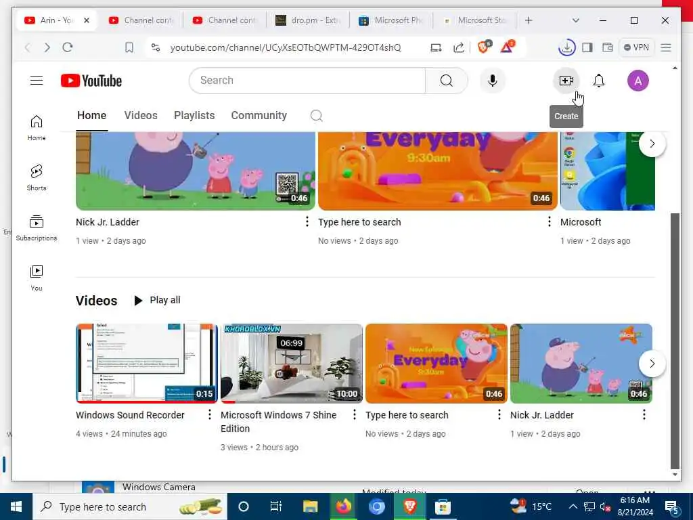Toggle the browser sidebar panel

(x=587, y=47)
